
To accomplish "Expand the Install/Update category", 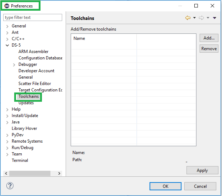I will pos(7,116).
